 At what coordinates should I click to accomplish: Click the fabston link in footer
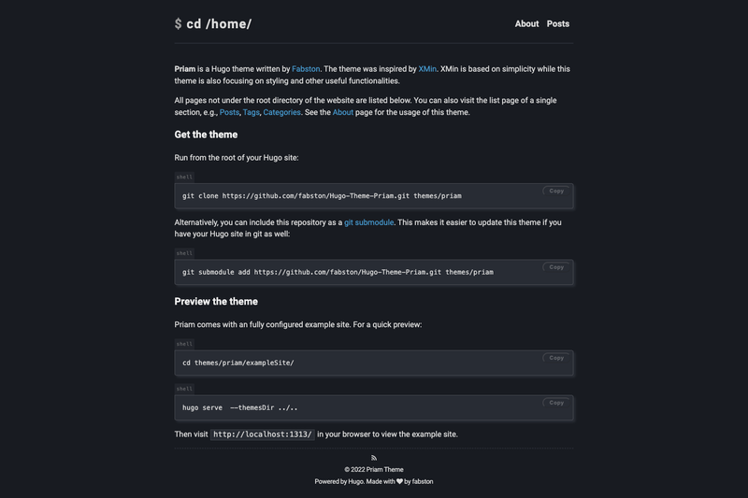point(423,481)
